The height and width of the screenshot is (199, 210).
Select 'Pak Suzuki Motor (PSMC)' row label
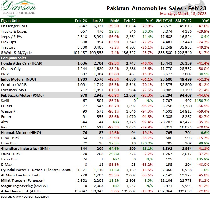click(x=22, y=95)
